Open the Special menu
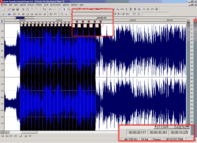The width and height of the screenshot is (197, 143). [23, 5]
